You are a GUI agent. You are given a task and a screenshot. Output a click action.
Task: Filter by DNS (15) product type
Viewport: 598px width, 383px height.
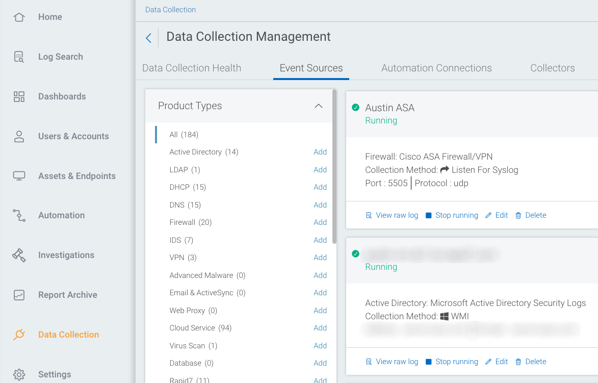point(185,205)
